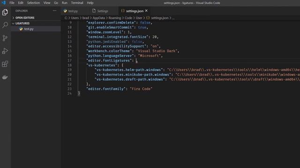Viewport: 300px width, 168px height.
Task: Click "editor.fontFamily" key text
Action: pos(106,89)
